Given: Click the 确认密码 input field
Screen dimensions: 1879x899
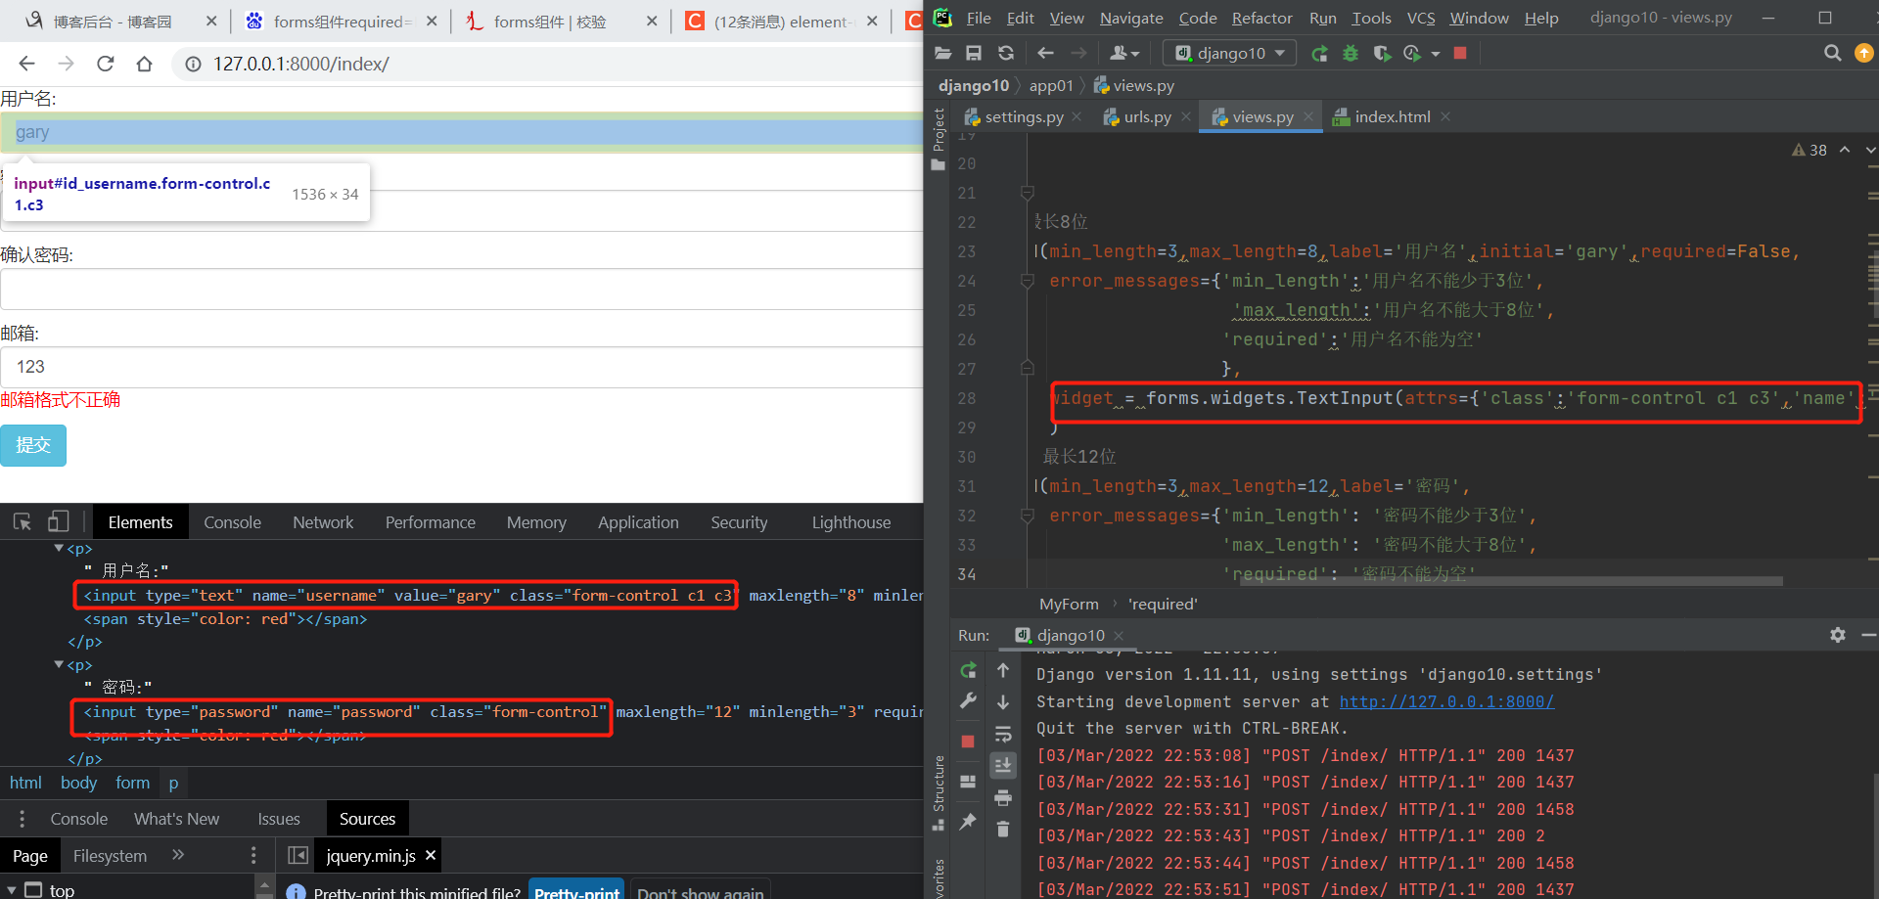Looking at the screenshot, I should (461, 289).
